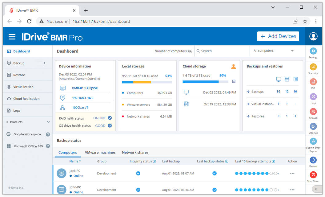The image size is (325, 197).
Task: Switch to the Network shares tab
Action: point(135,152)
